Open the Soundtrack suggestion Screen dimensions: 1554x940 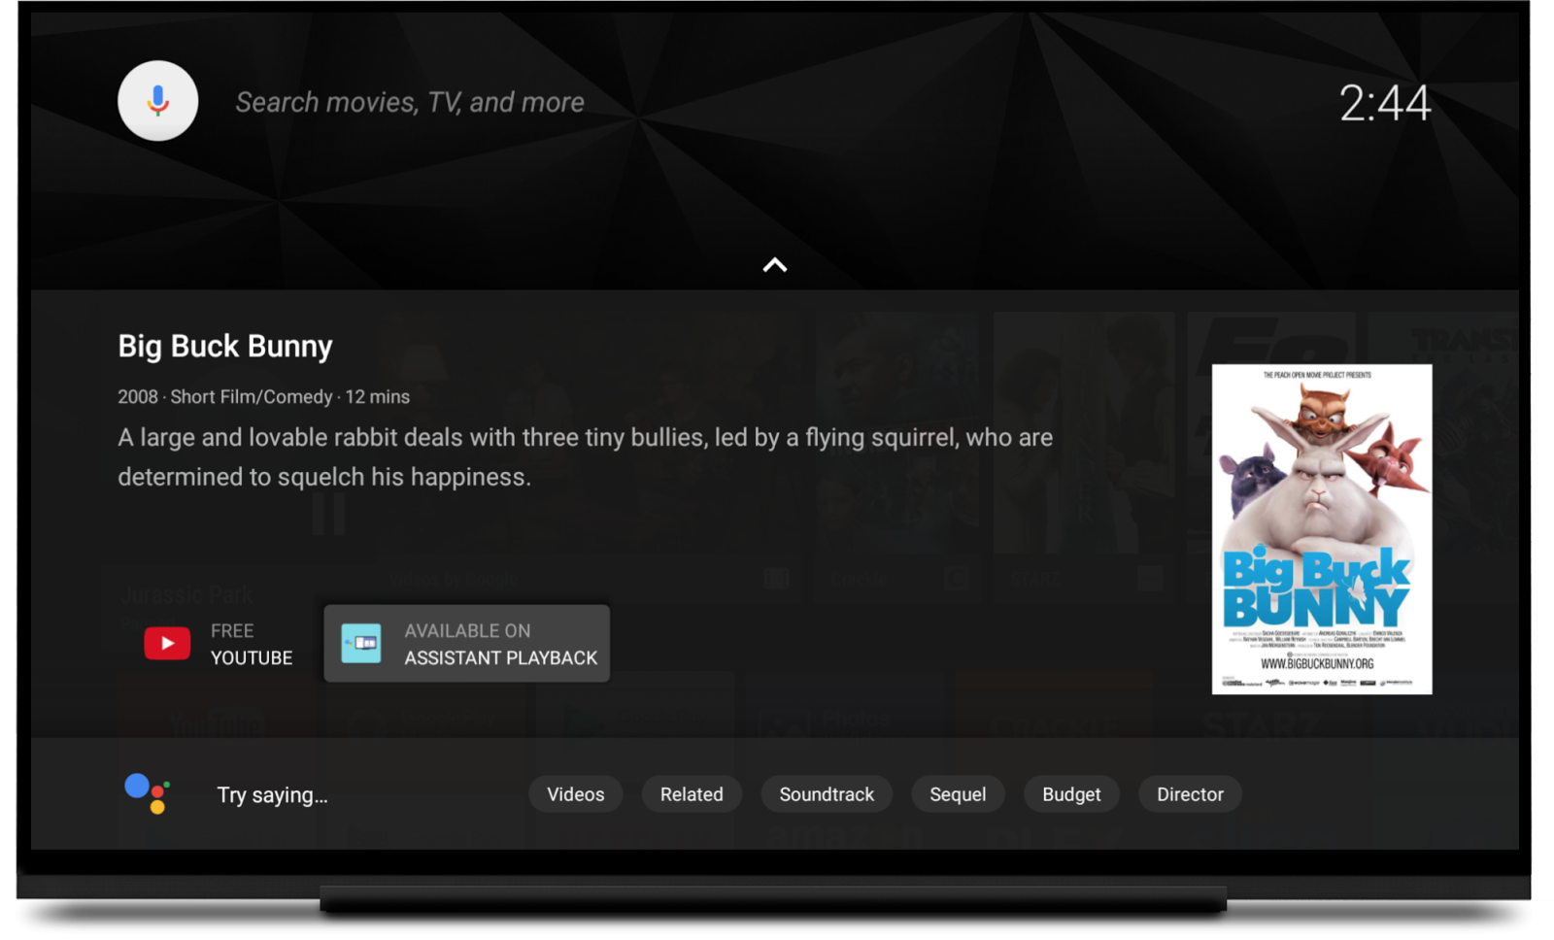(826, 793)
